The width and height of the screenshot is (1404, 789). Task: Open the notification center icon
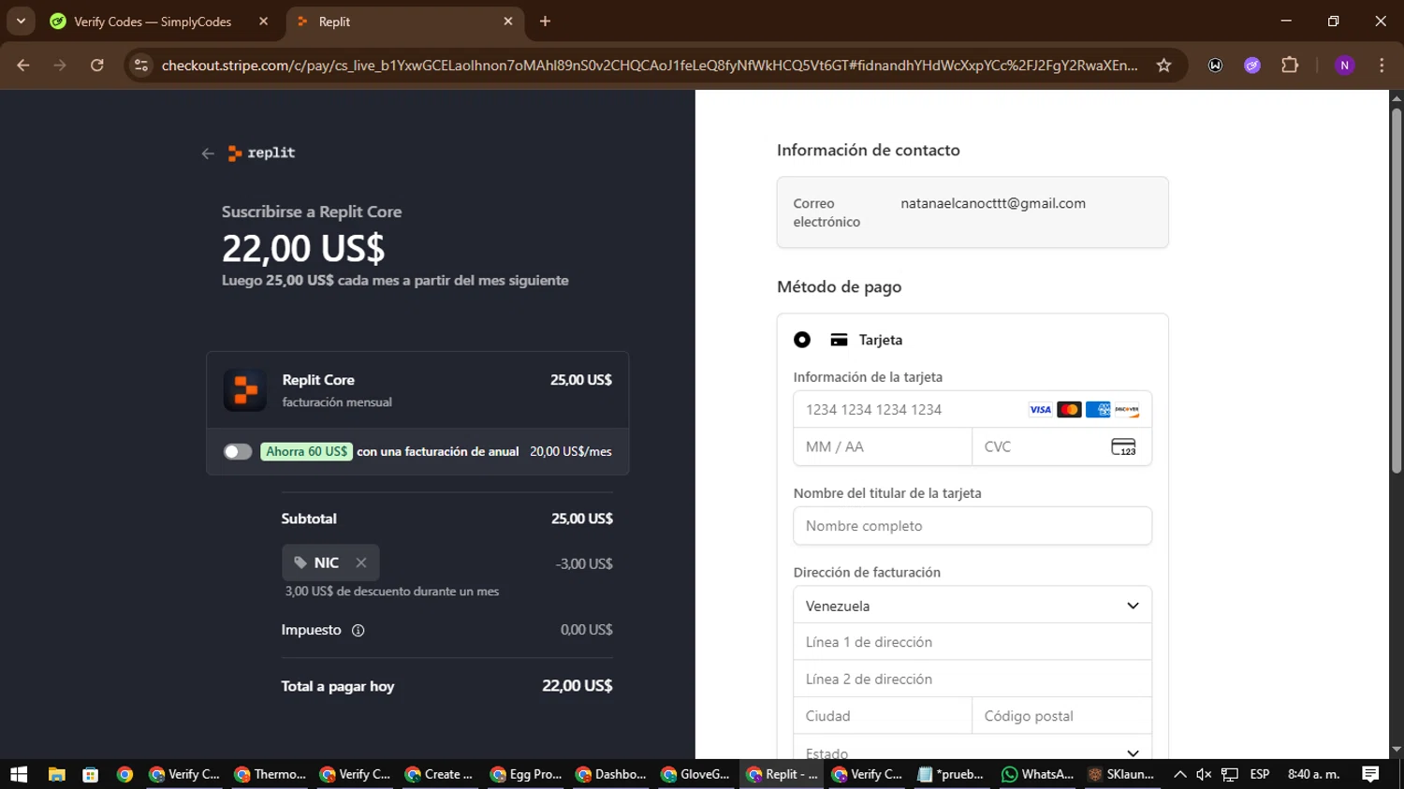[1371, 774]
